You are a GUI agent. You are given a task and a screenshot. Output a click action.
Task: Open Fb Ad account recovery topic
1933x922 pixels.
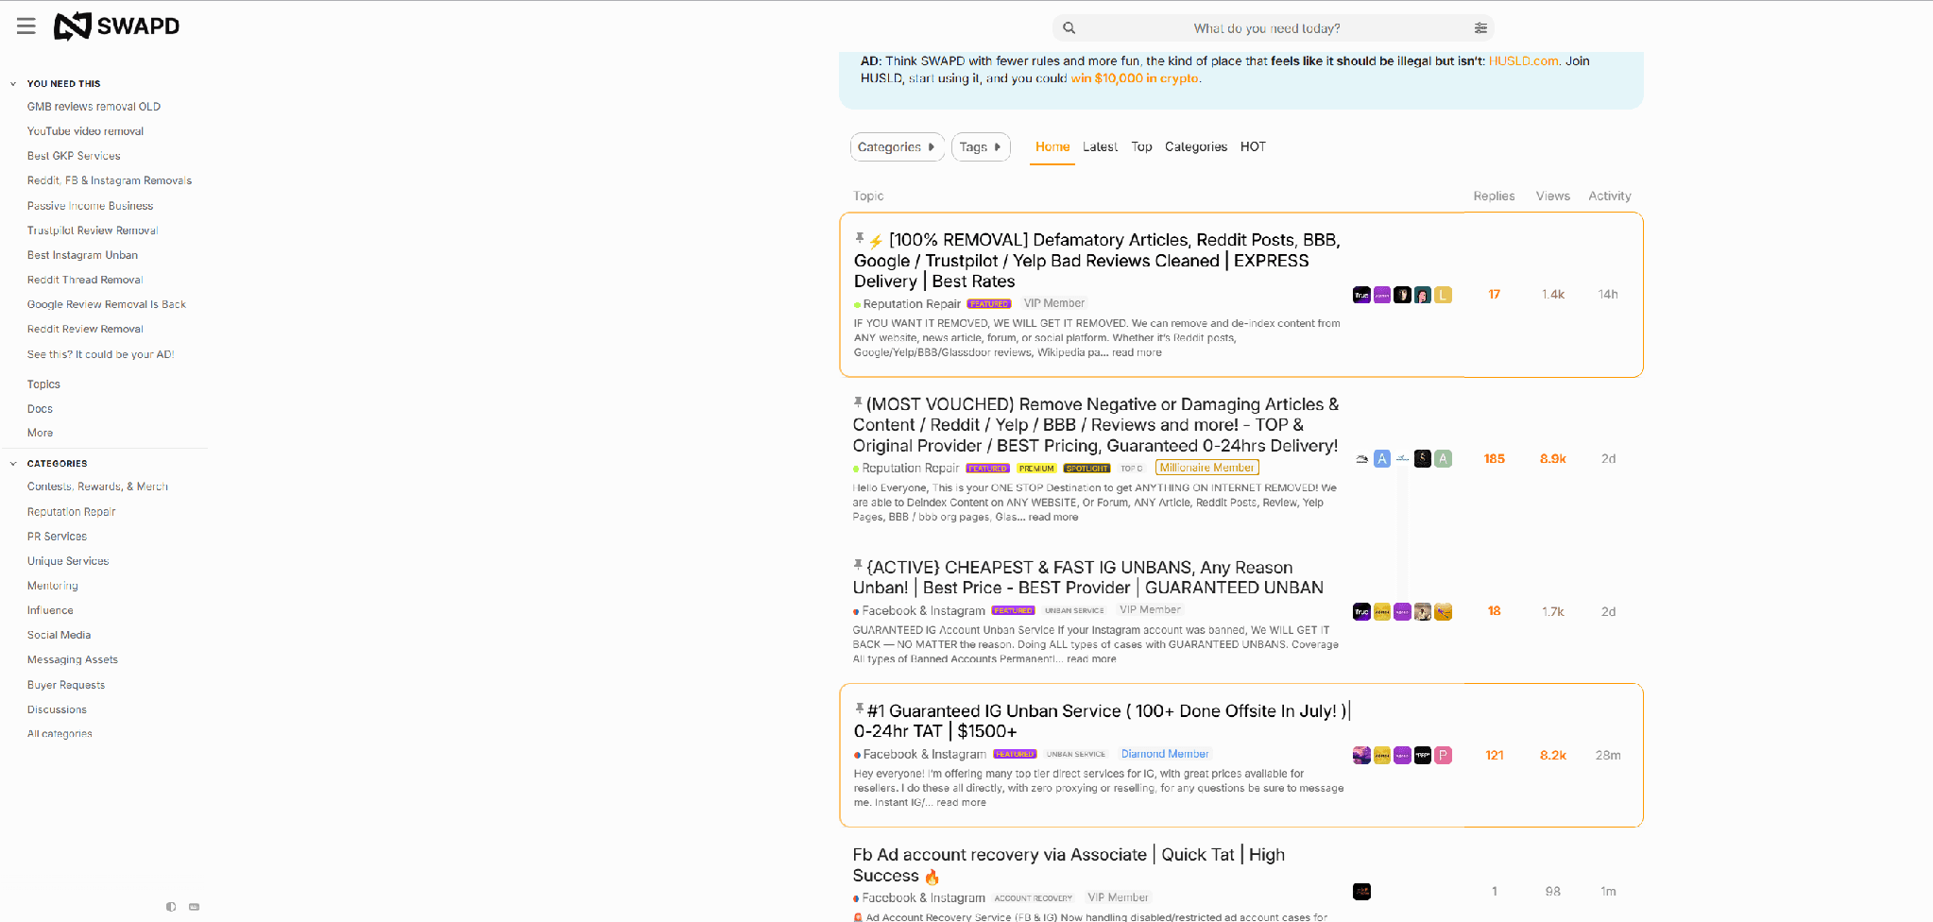[x=1069, y=865]
